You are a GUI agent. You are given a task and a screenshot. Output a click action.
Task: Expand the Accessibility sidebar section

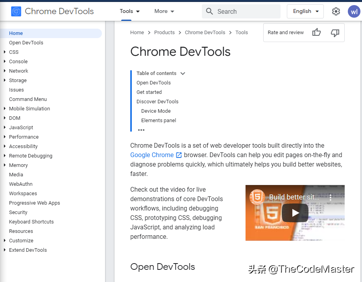(5, 146)
